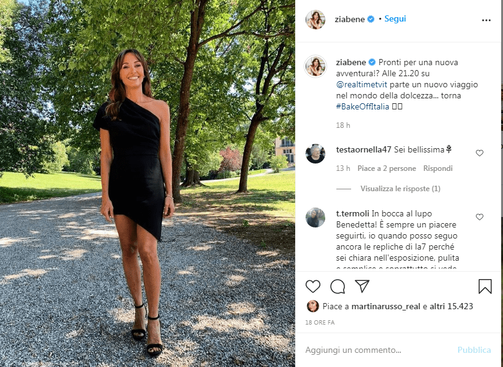The width and height of the screenshot is (503, 367).
Task: Click the Pubblica button
Action: [x=474, y=350]
